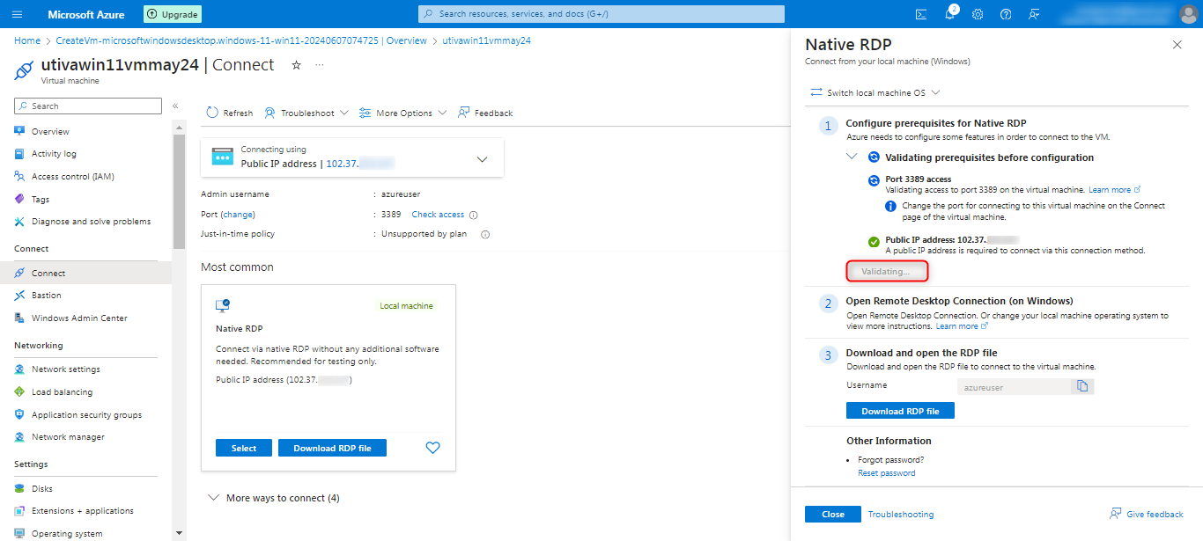Open portal settings gear icon
Screen dimensions: 1203x541
point(978,14)
